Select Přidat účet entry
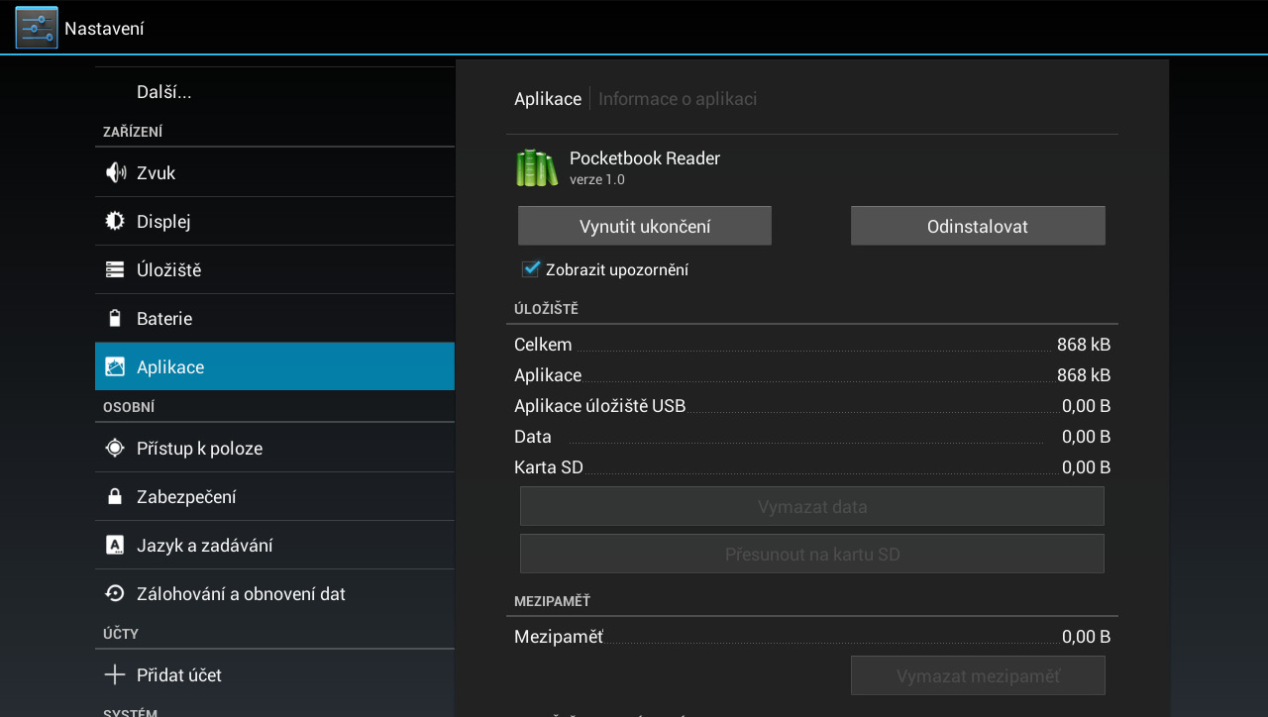 (x=274, y=674)
